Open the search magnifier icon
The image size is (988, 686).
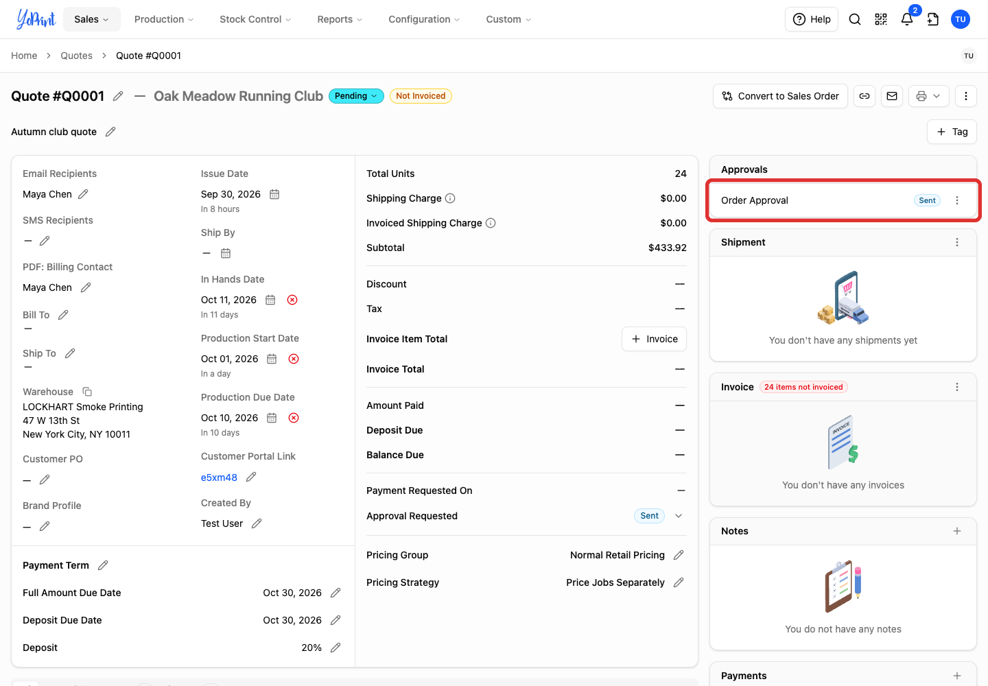(x=855, y=19)
